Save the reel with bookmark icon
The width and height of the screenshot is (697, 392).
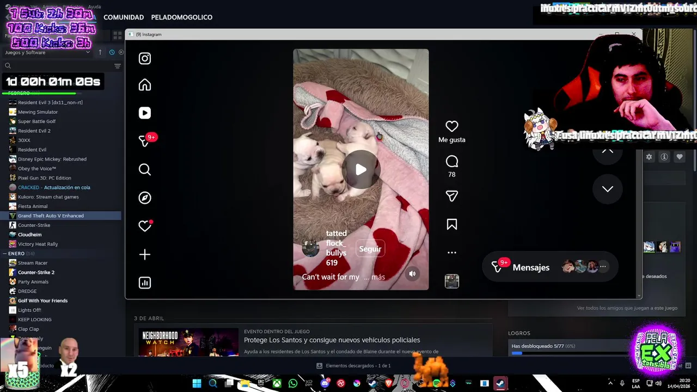pos(452,224)
